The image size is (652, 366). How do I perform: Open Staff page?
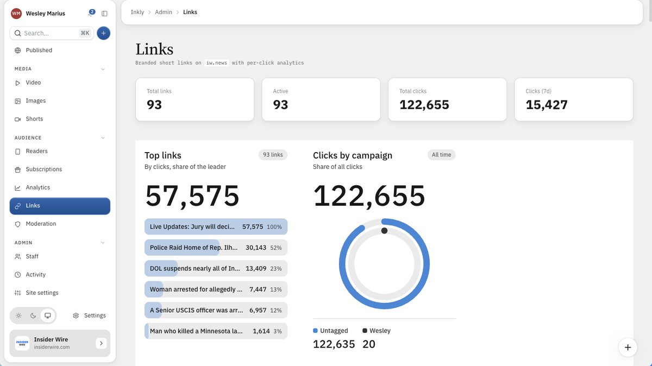(x=60, y=256)
